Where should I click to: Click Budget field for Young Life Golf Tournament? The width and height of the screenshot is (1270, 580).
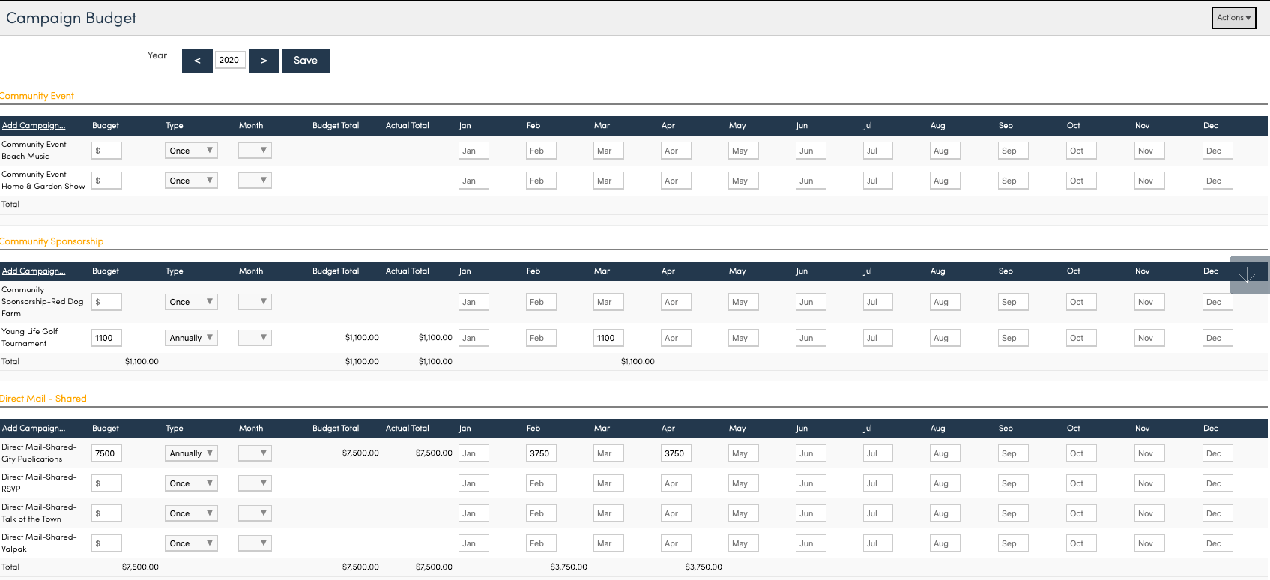click(106, 338)
